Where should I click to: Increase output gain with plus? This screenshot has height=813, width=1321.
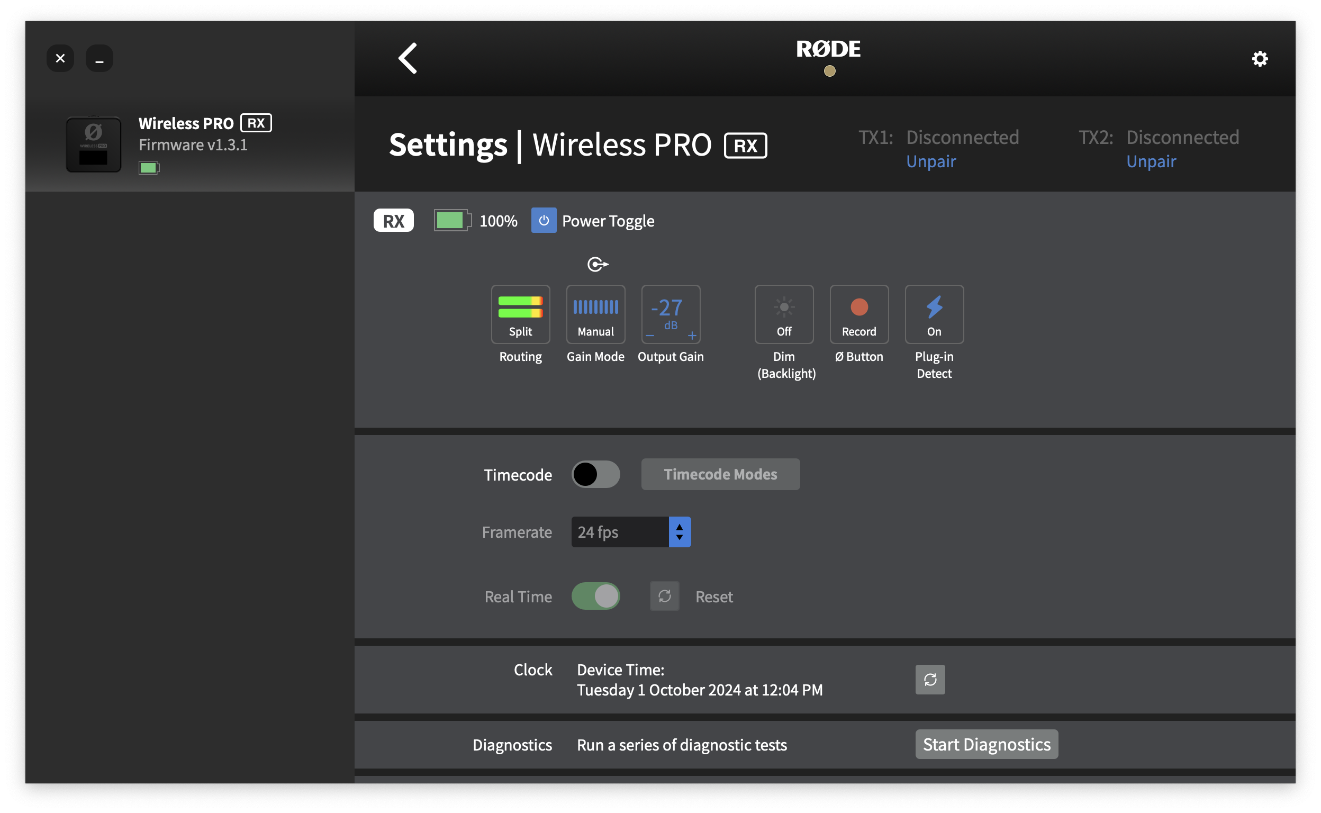(x=692, y=336)
